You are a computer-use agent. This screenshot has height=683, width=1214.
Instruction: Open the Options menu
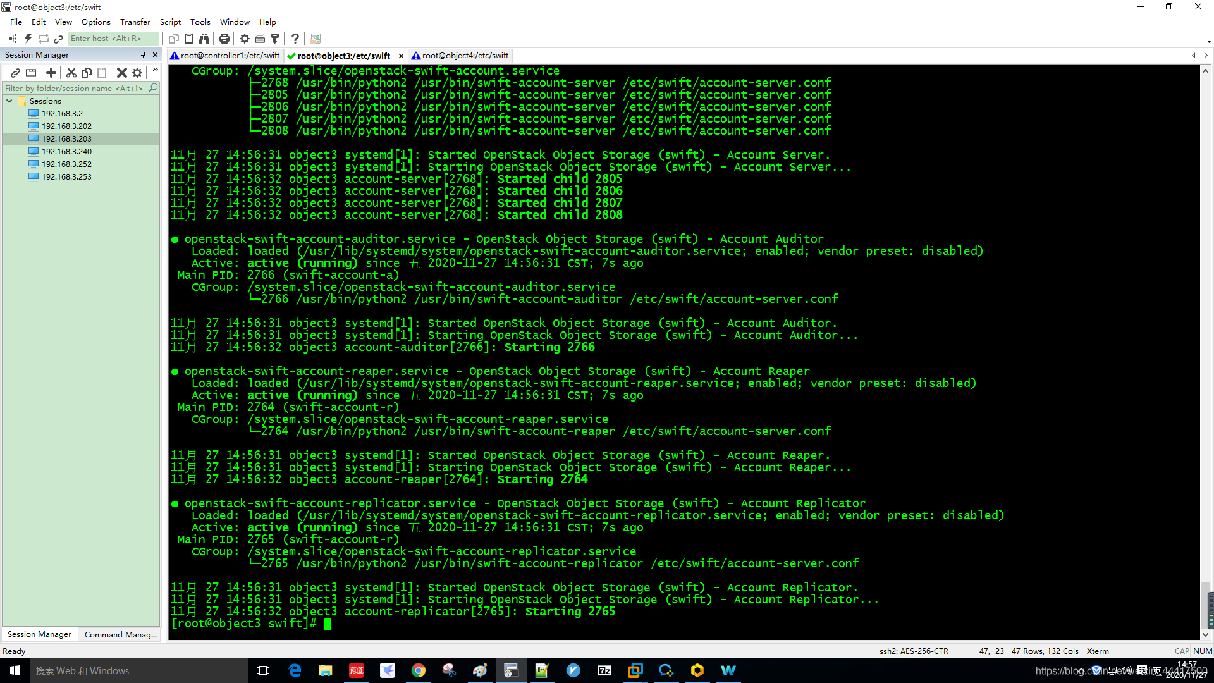(x=96, y=22)
